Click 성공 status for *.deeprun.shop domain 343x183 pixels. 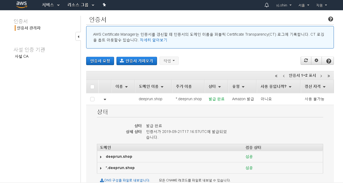point(249,168)
